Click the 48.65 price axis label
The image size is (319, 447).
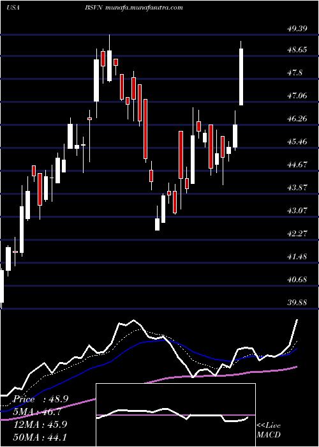tap(297, 50)
